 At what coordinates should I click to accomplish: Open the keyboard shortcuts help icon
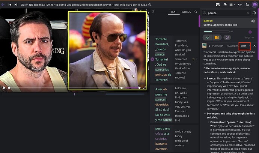[218, 4]
